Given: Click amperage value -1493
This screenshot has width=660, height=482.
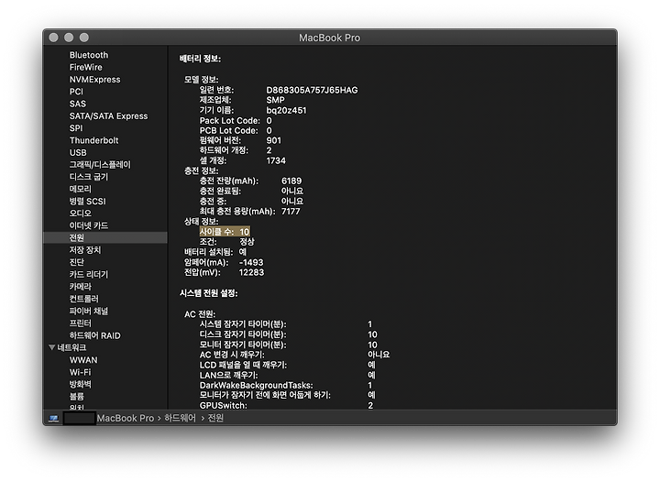Looking at the screenshot, I should coord(251,262).
